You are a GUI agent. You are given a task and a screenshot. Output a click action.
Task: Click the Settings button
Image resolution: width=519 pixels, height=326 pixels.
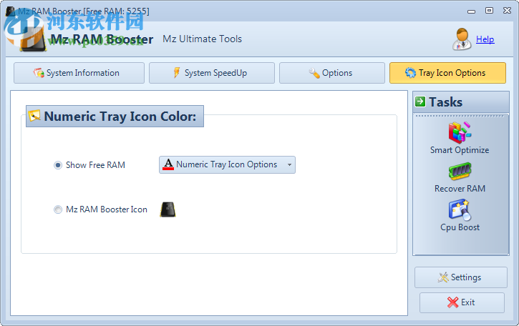tap(461, 277)
